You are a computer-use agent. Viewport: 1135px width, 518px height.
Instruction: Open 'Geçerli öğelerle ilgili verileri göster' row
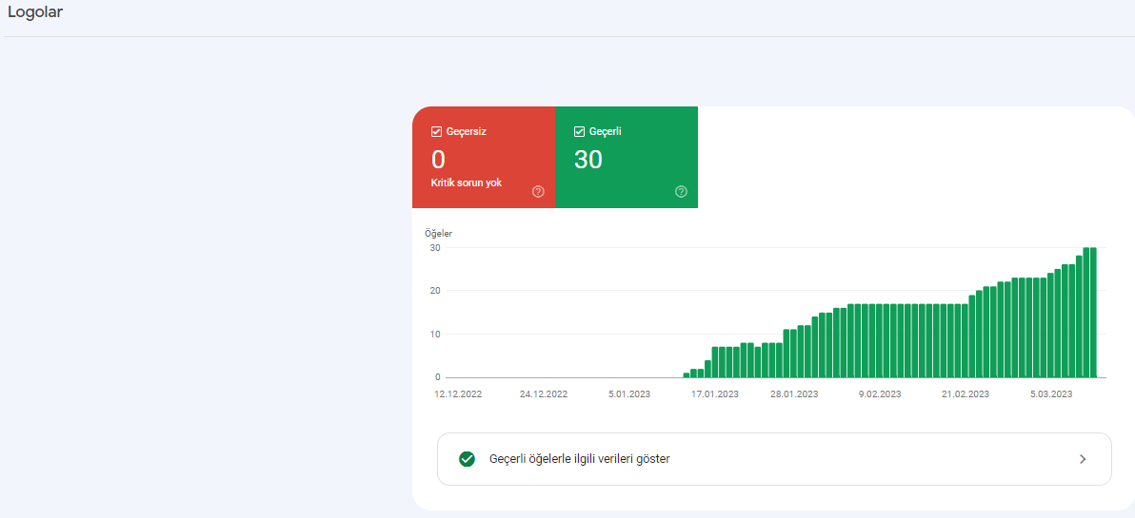point(774,459)
